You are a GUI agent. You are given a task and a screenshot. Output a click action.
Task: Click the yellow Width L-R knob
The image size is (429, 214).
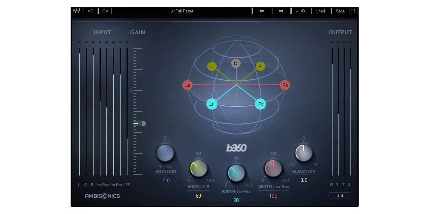pos(199,169)
